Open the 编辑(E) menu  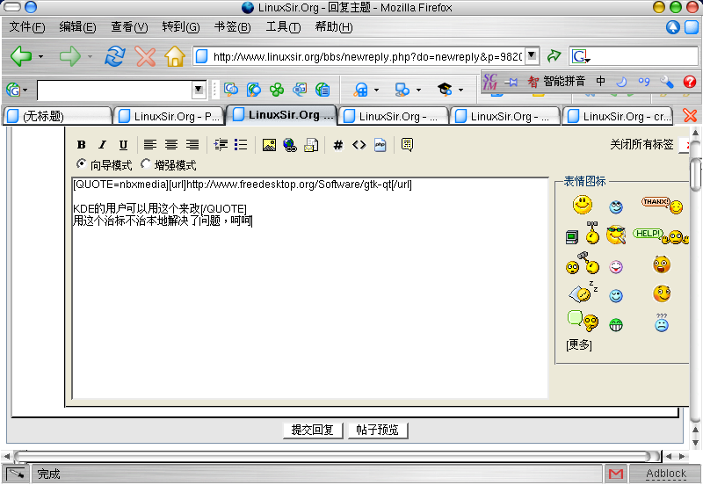pyautogui.click(x=77, y=27)
